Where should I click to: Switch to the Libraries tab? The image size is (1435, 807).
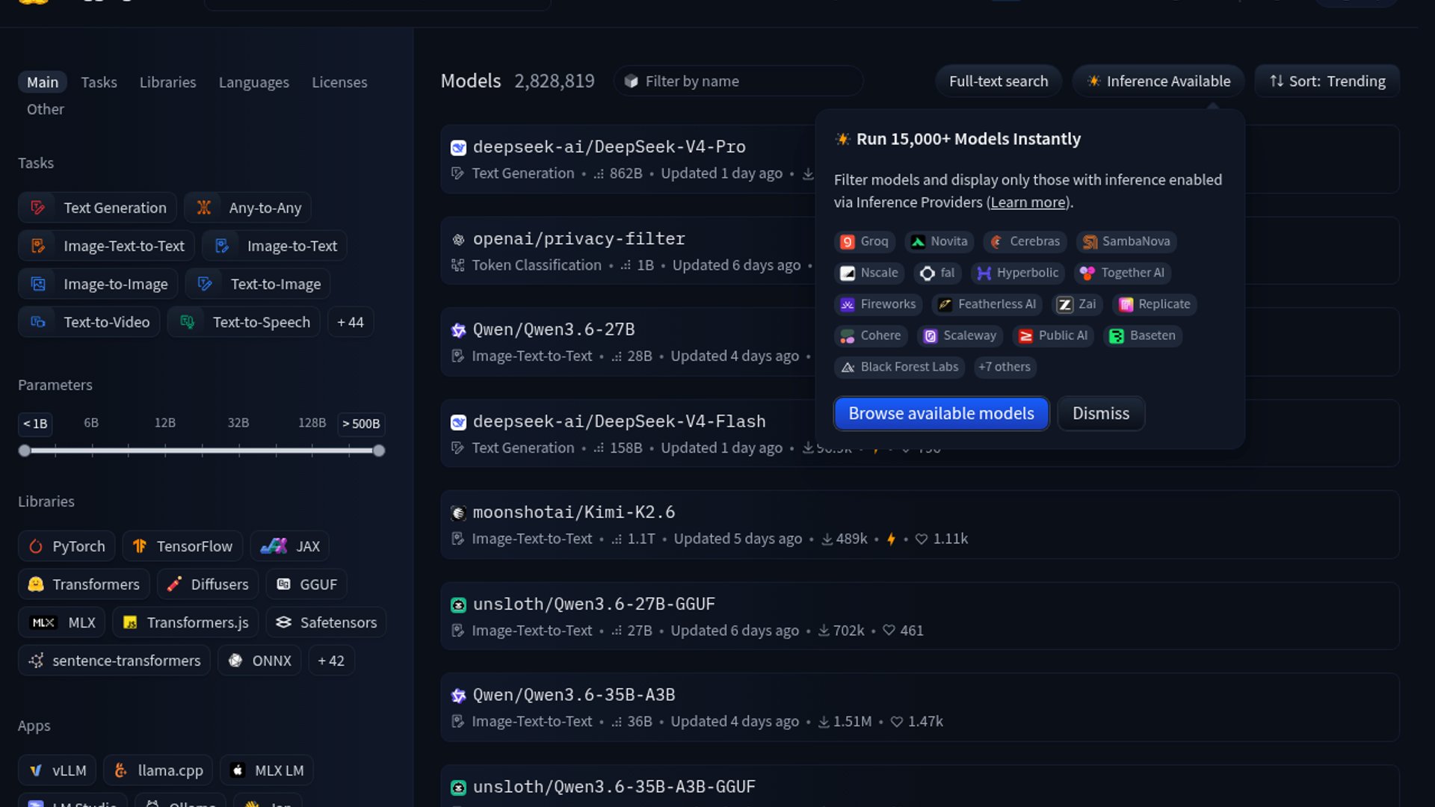pos(167,82)
